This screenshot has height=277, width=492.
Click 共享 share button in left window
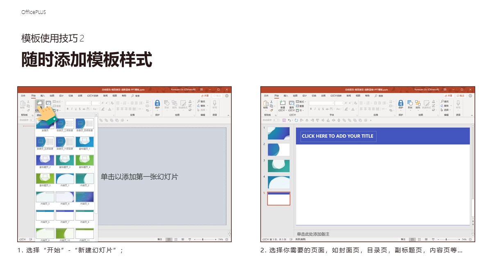pos(205,96)
